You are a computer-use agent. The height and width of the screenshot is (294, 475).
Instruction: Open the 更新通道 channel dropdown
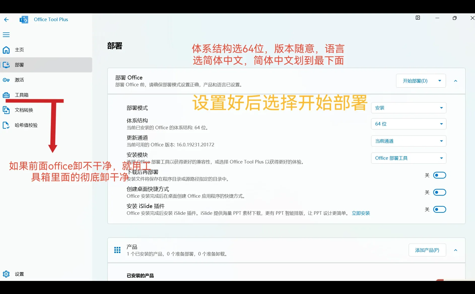(408, 141)
